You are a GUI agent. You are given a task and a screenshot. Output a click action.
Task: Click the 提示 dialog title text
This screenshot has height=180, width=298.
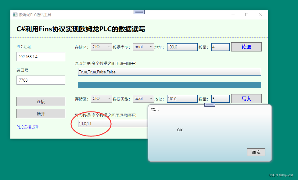pyautogui.click(x=155, y=109)
